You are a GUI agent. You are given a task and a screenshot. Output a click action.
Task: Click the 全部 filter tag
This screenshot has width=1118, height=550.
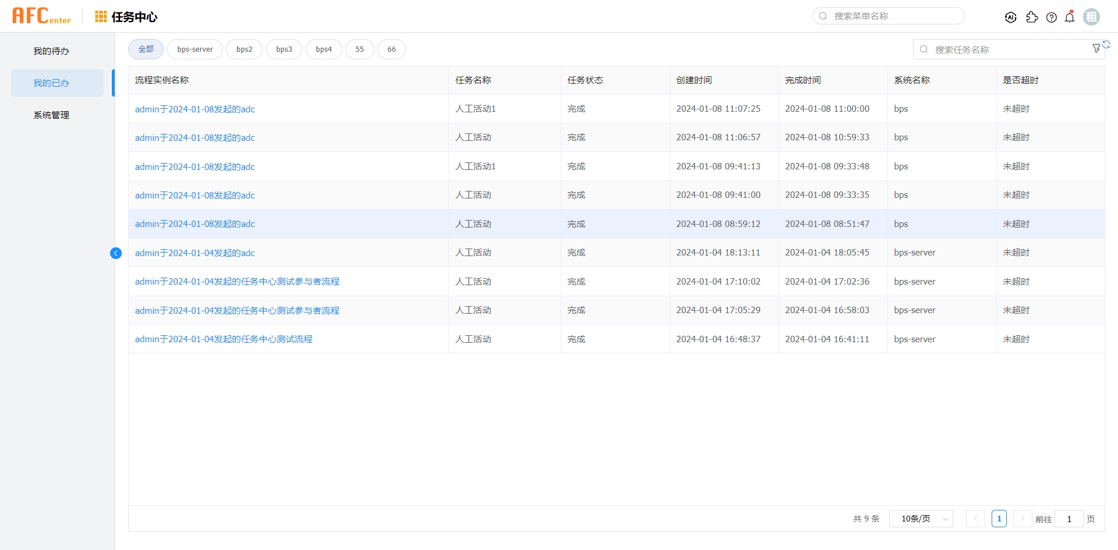(x=146, y=49)
